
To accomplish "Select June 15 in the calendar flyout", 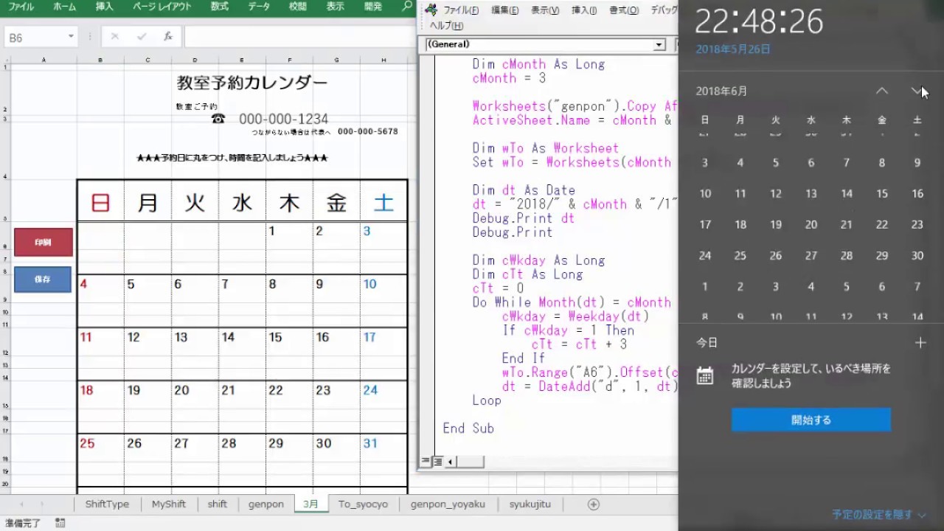I will [x=882, y=194].
